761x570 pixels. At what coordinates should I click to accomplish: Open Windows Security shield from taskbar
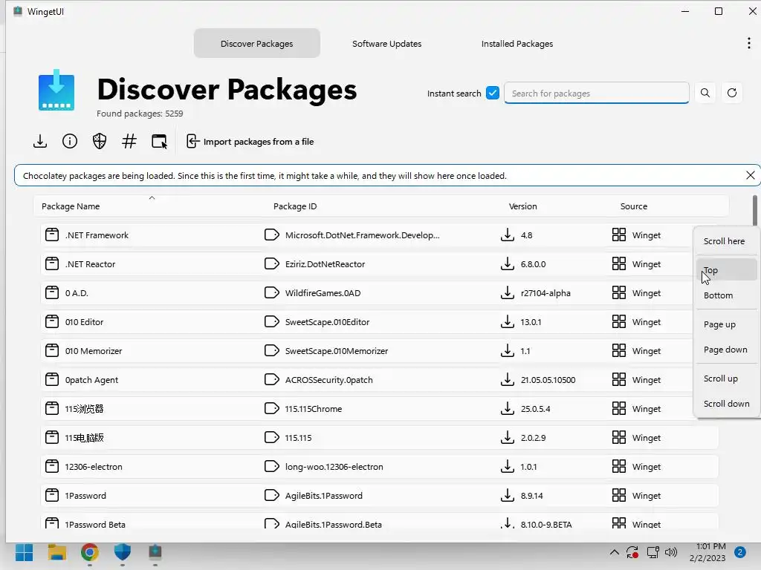[123, 552]
